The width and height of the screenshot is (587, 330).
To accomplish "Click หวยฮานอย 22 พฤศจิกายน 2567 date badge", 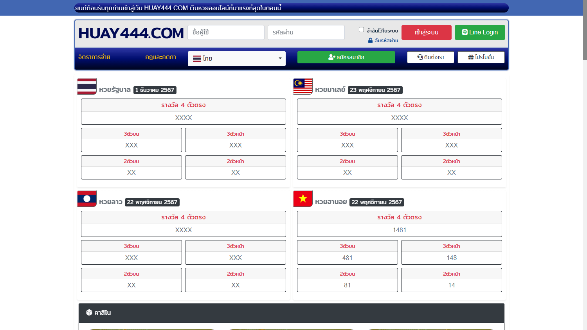I will (377, 202).
